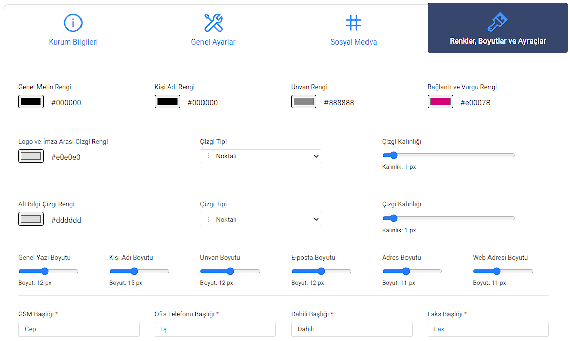Open the Sosyal Medya tab label

coord(353,42)
